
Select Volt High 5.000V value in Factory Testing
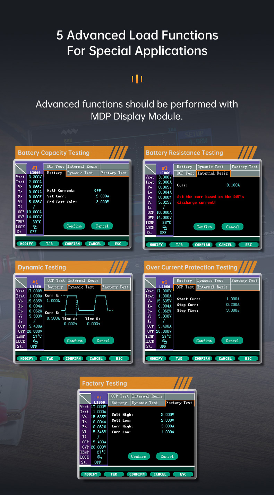pyautogui.click(x=168, y=415)
